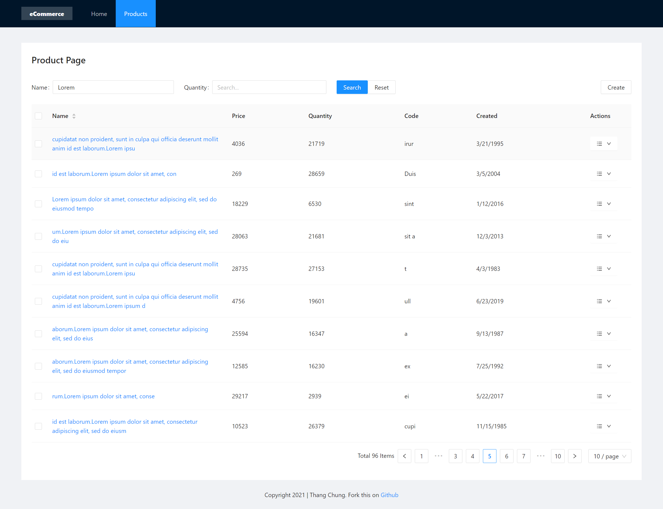This screenshot has width=663, height=509.
Task: Tick checkbox for product with code Duis
Action: 38,174
